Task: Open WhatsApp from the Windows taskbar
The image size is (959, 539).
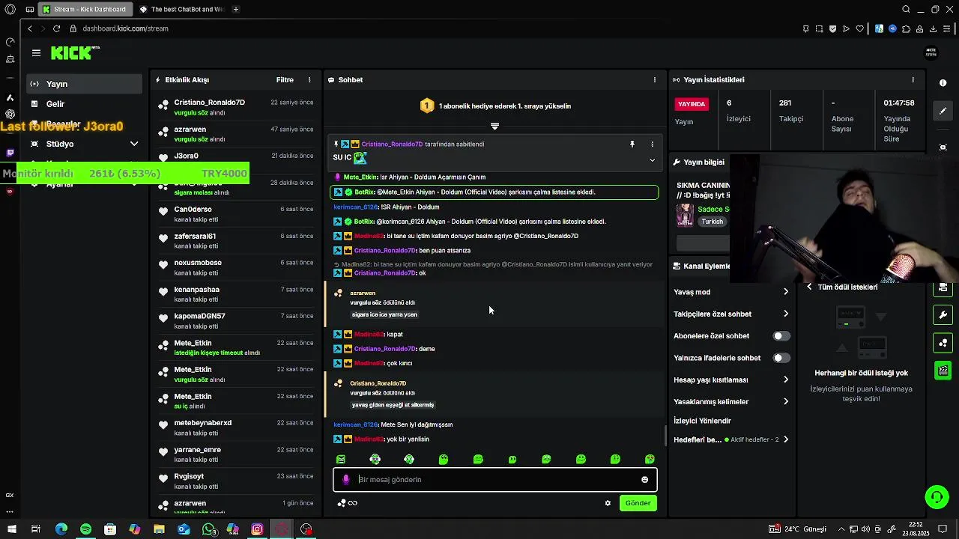Action: click(208, 529)
